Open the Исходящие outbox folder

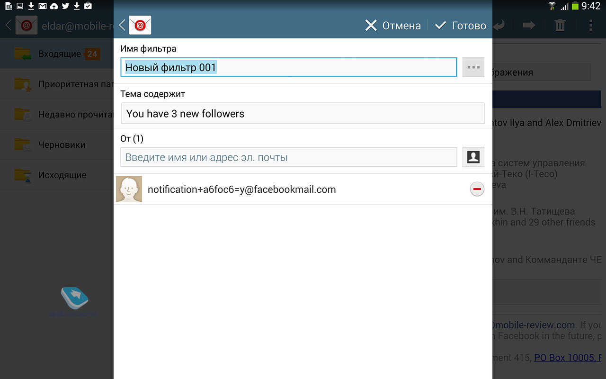[x=57, y=175]
